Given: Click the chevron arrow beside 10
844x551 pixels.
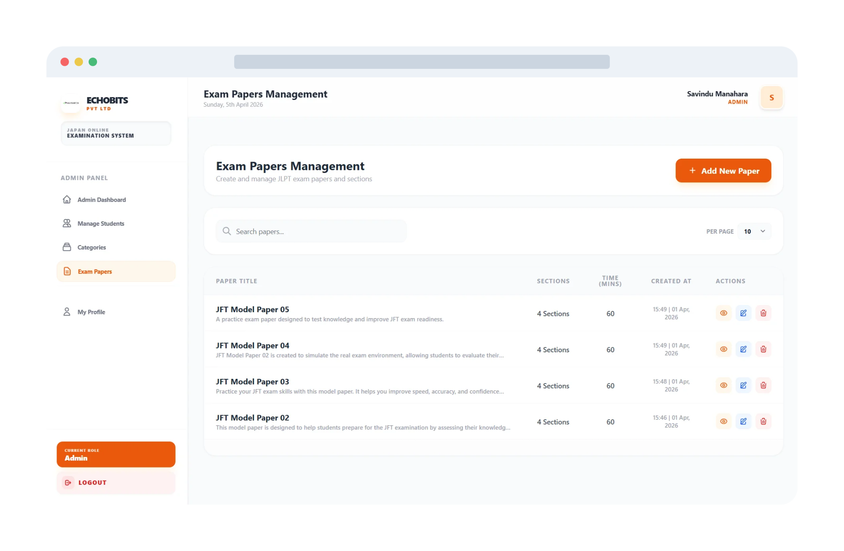Looking at the screenshot, I should [763, 231].
